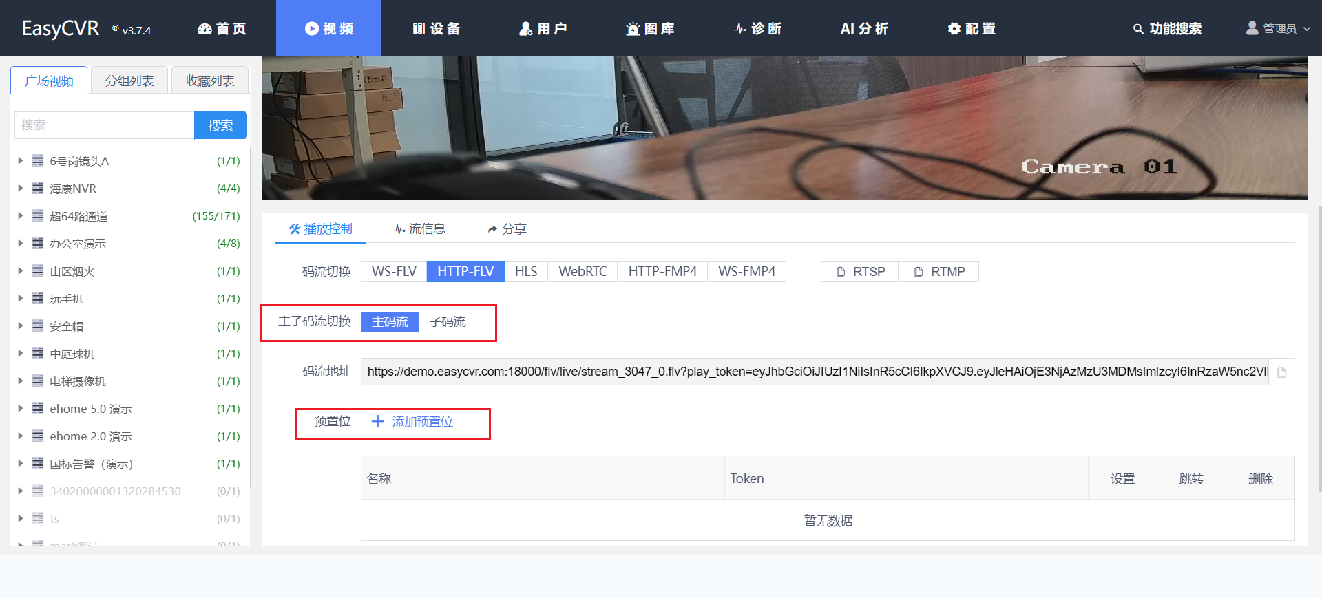The height and width of the screenshot is (598, 1322).
Task: Open the Diagnostics section
Action: point(757,29)
